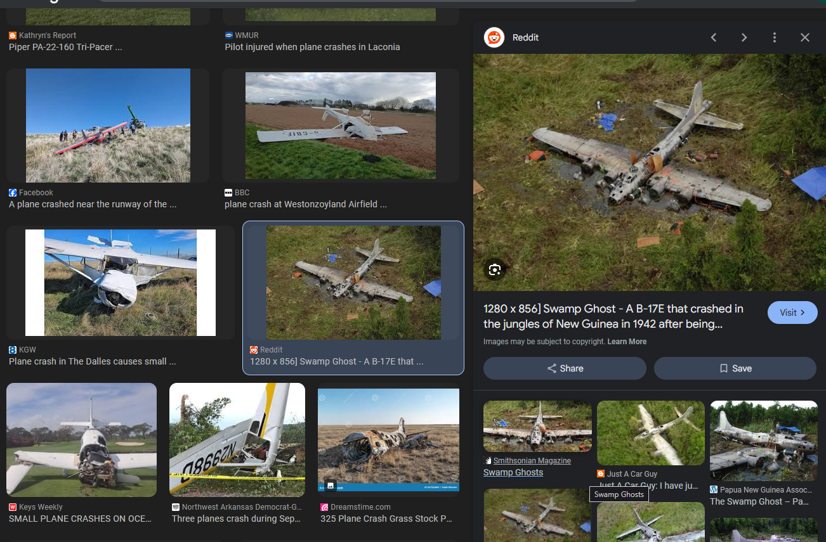The image size is (826, 542).
Task: Click the Kathryn's Report source favicon
Action: (x=13, y=35)
